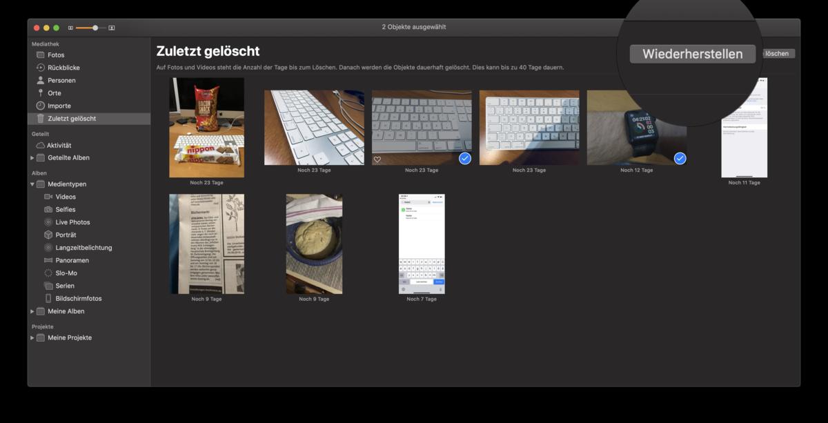Click the 'Mediathek' sidebar section header

tap(45, 43)
